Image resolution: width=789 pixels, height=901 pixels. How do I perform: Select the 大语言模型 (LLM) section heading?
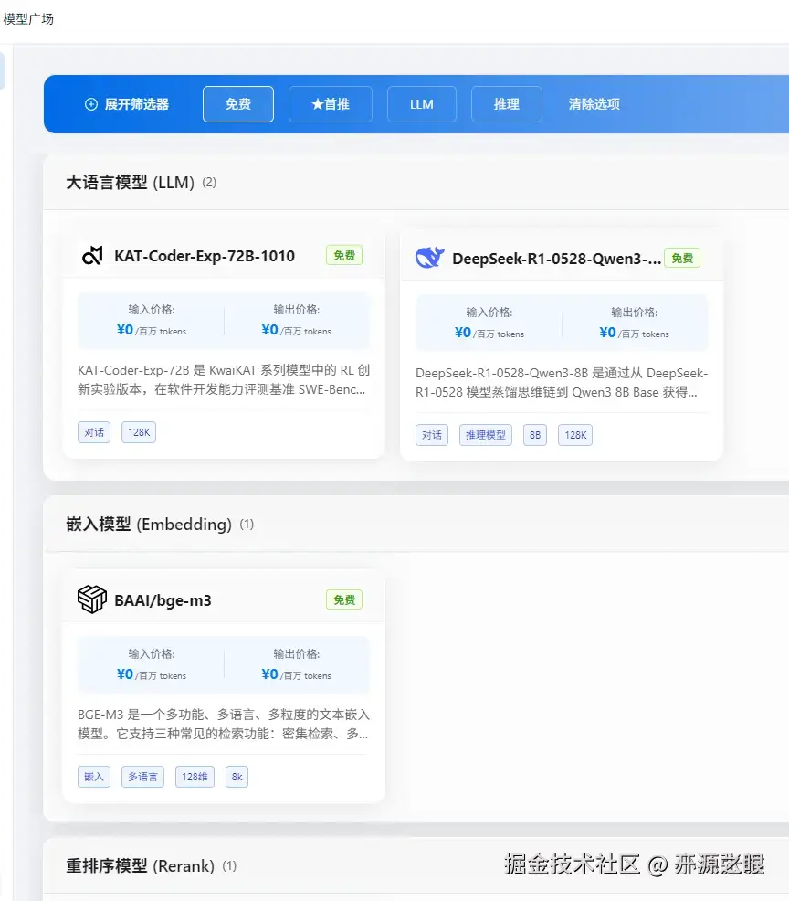(x=131, y=183)
